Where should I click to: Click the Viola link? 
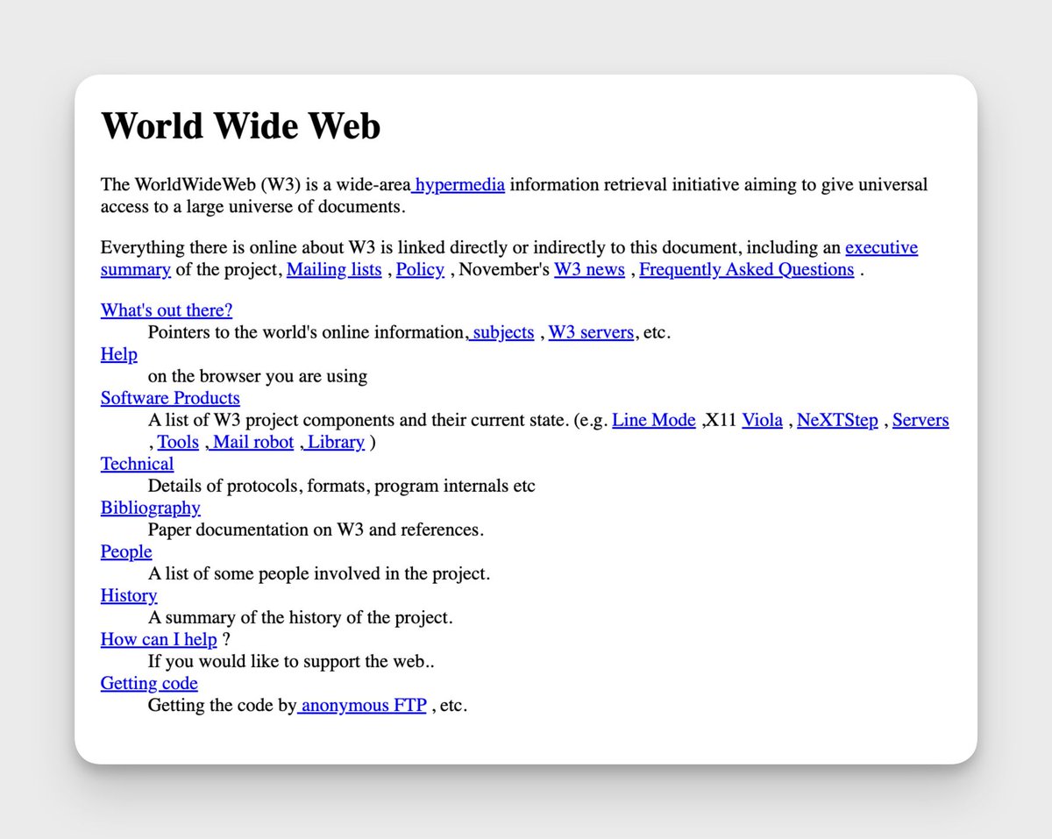[762, 421]
